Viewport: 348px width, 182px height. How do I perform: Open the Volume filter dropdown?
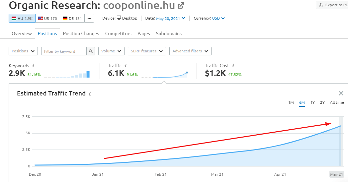[x=112, y=51]
